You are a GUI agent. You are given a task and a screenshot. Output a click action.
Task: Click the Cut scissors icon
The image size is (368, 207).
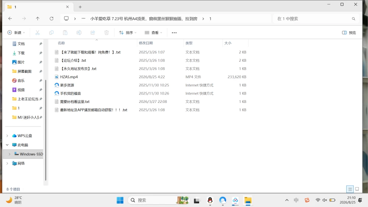pyautogui.click(x=38, y=33)
